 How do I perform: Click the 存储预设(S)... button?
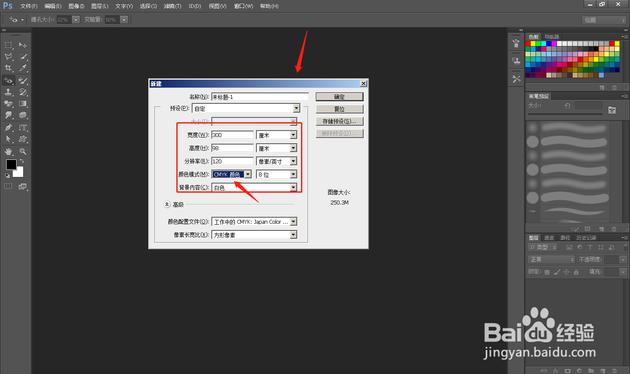(339, 121)
